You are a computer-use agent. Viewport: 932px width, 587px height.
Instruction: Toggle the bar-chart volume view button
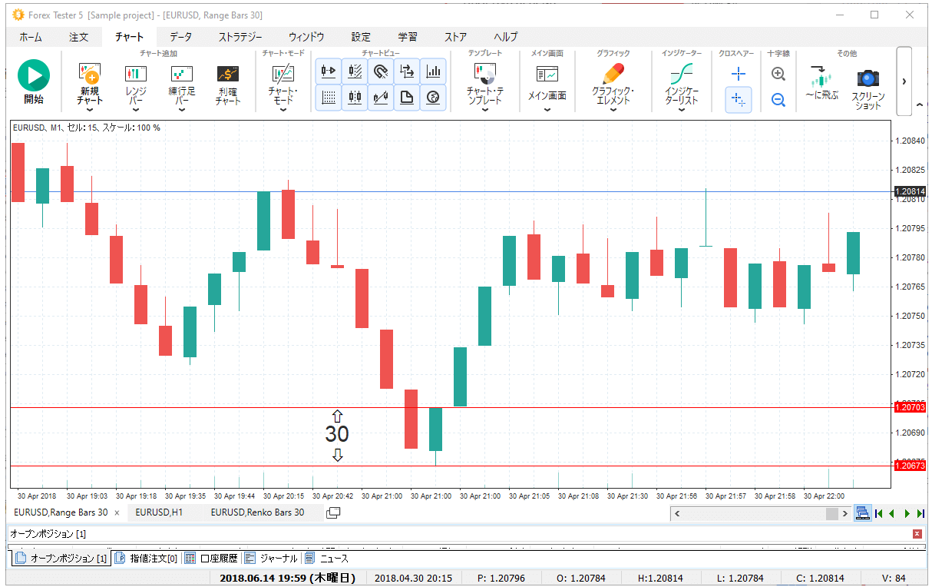point(433,71)
